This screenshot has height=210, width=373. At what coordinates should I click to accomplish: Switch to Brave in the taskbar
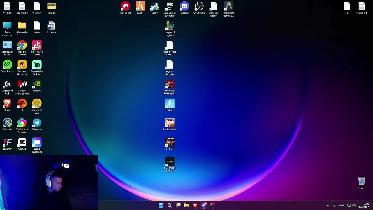pos(195,205)
